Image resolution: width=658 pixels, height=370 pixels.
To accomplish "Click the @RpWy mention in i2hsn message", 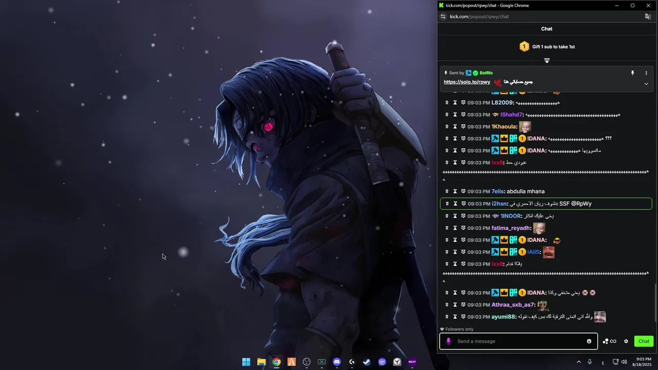I will 581,203.
